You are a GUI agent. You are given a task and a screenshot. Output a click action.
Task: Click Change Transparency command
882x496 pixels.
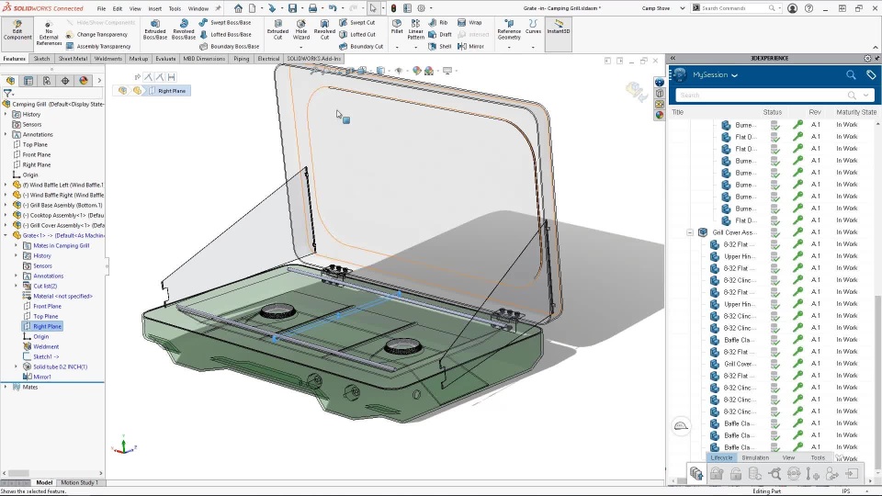tap(96, 34)
